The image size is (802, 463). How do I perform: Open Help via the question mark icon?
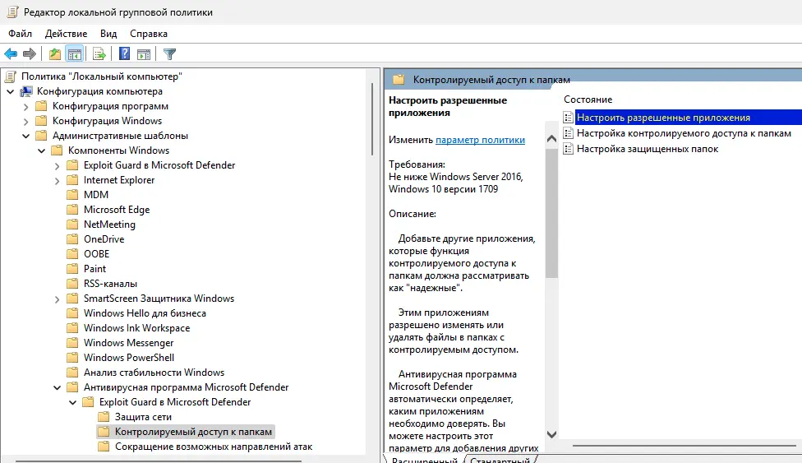tap(125, 54)
